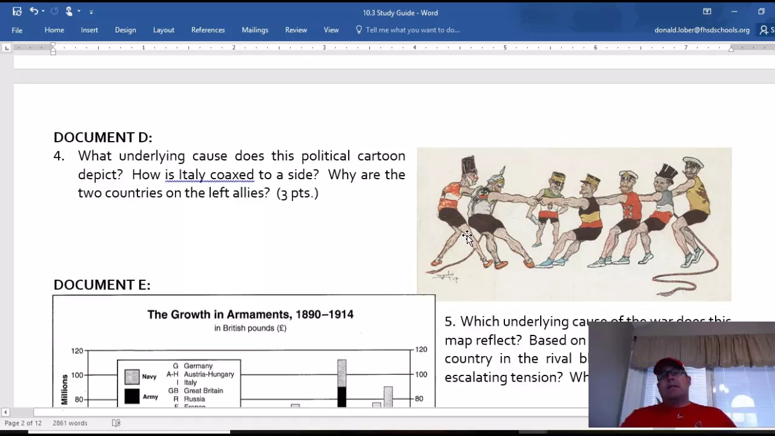The height and width of the screenshot is (436, 775).
Task: Click the Navy legend swatch in chart
Action: point(131,377)
